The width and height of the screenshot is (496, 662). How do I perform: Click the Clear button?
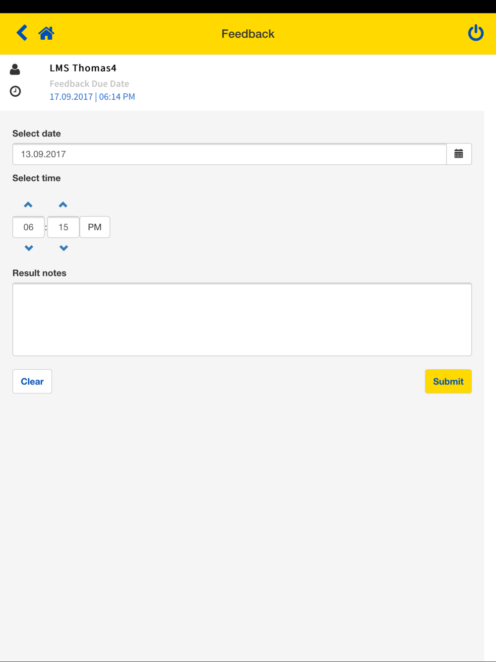tap(32, 382)
